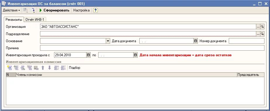Click the Основание combo box field

tap(73, 41)
